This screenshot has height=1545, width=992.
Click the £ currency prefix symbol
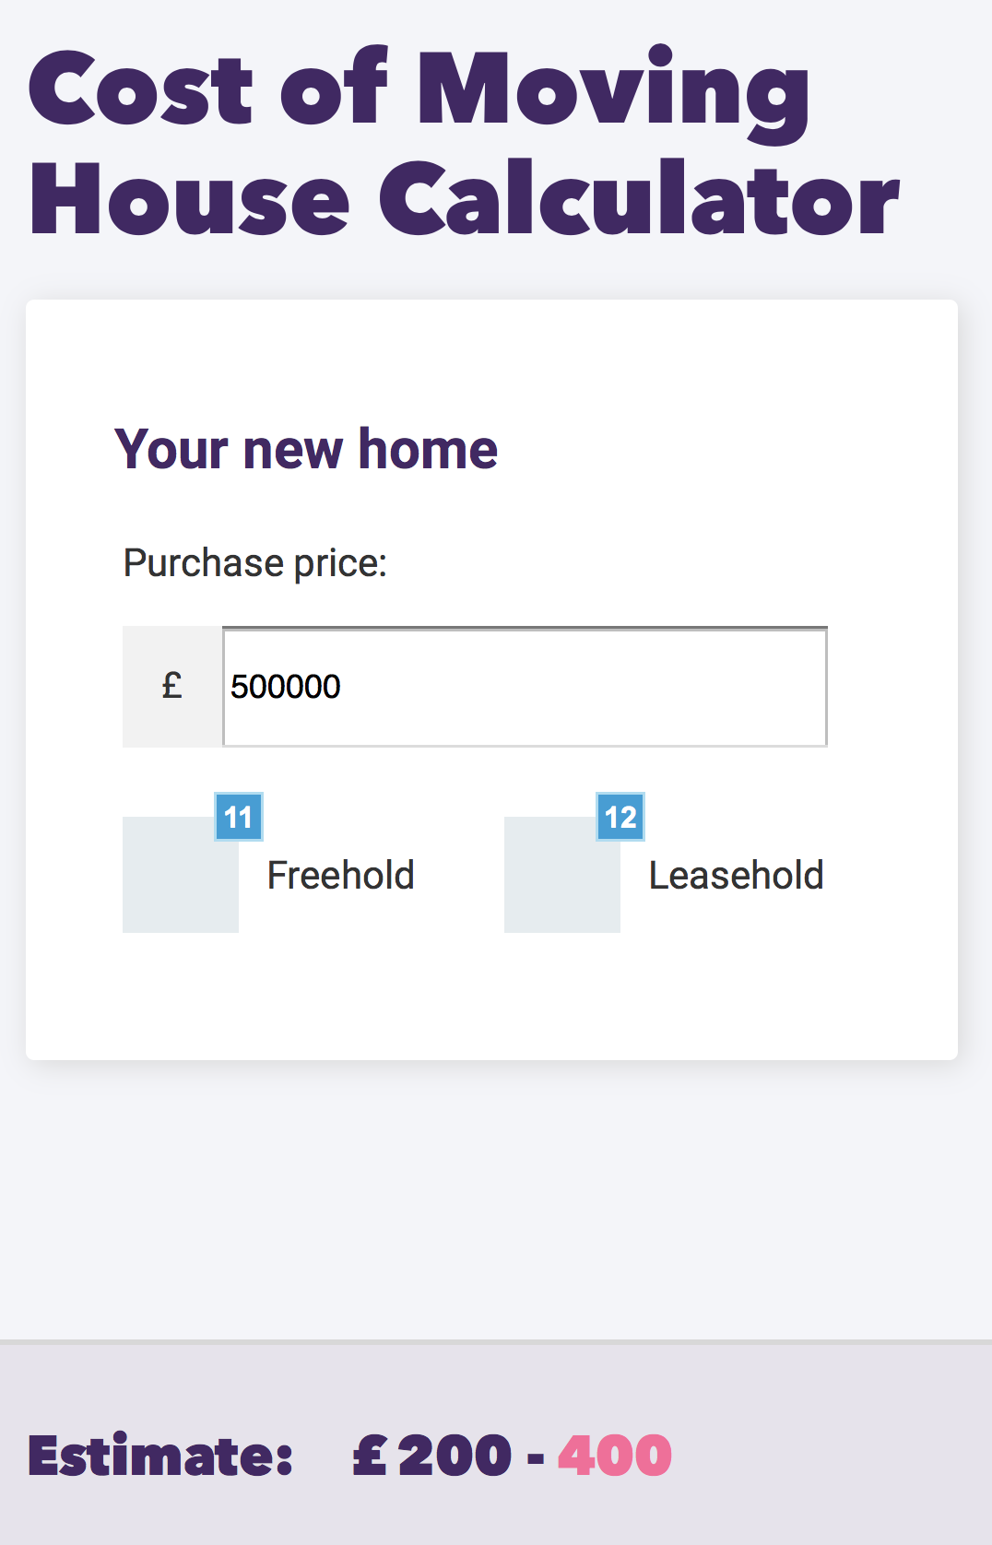click(x=172, y=687)
